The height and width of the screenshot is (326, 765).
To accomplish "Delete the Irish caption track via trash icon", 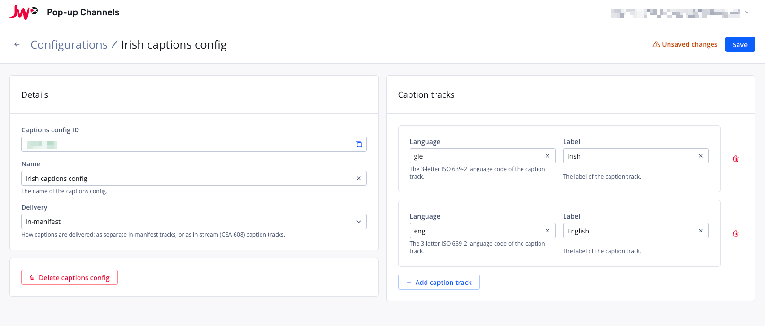I will pos(736,159).
